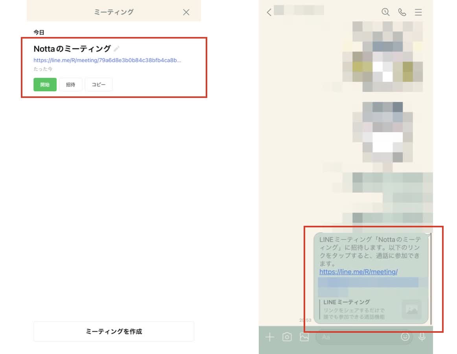Edit meeting name with the pencil icon
Screen dimensions: 457x354
point(116,49)
